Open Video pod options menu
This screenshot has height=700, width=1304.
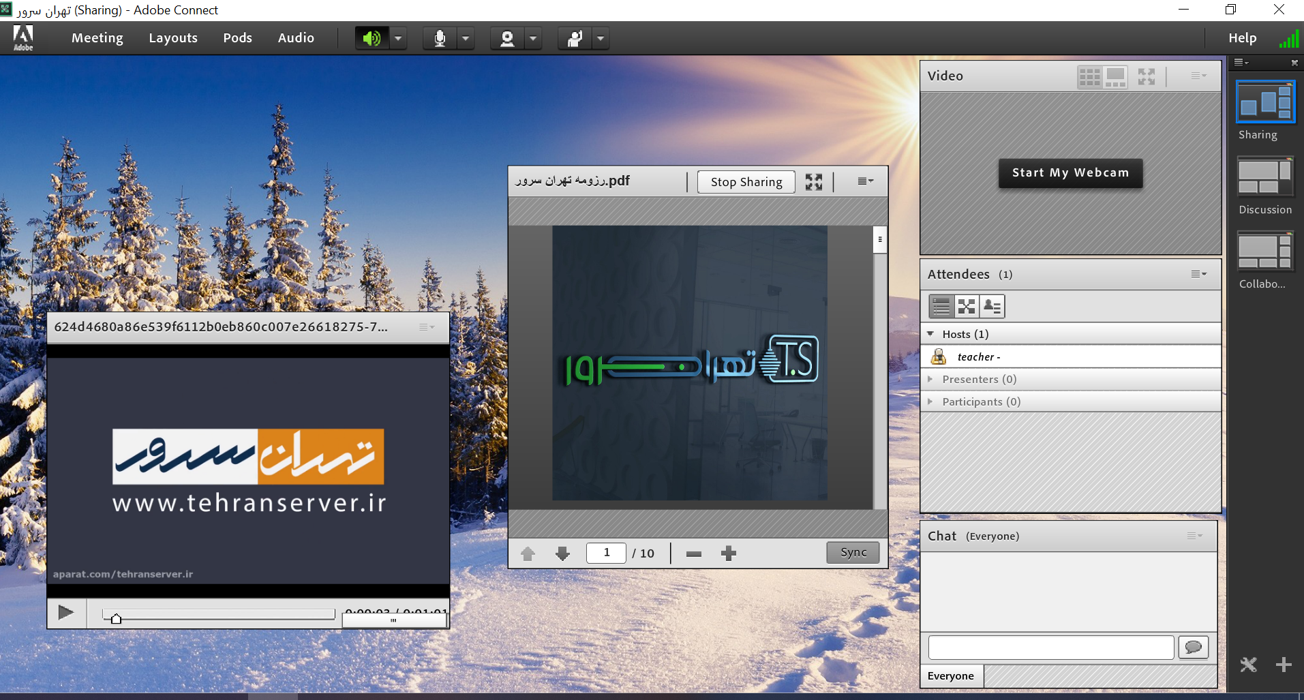1198,76
